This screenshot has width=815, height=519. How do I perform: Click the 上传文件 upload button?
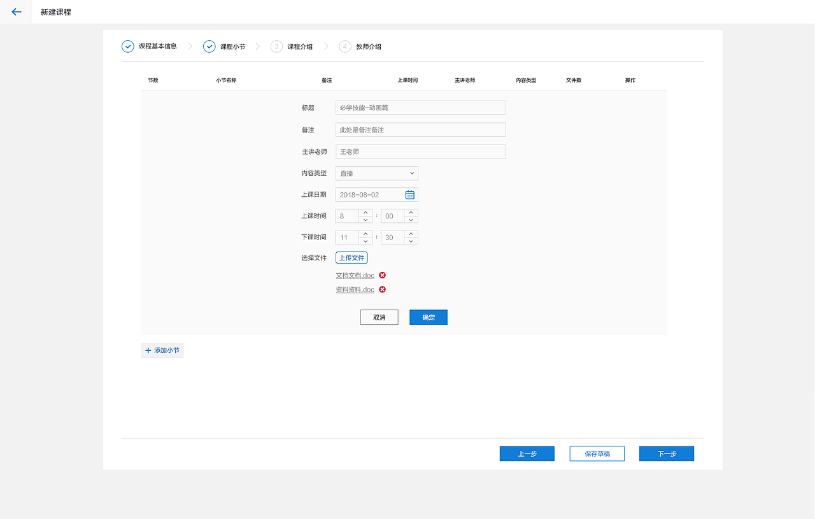coord(351,258)
